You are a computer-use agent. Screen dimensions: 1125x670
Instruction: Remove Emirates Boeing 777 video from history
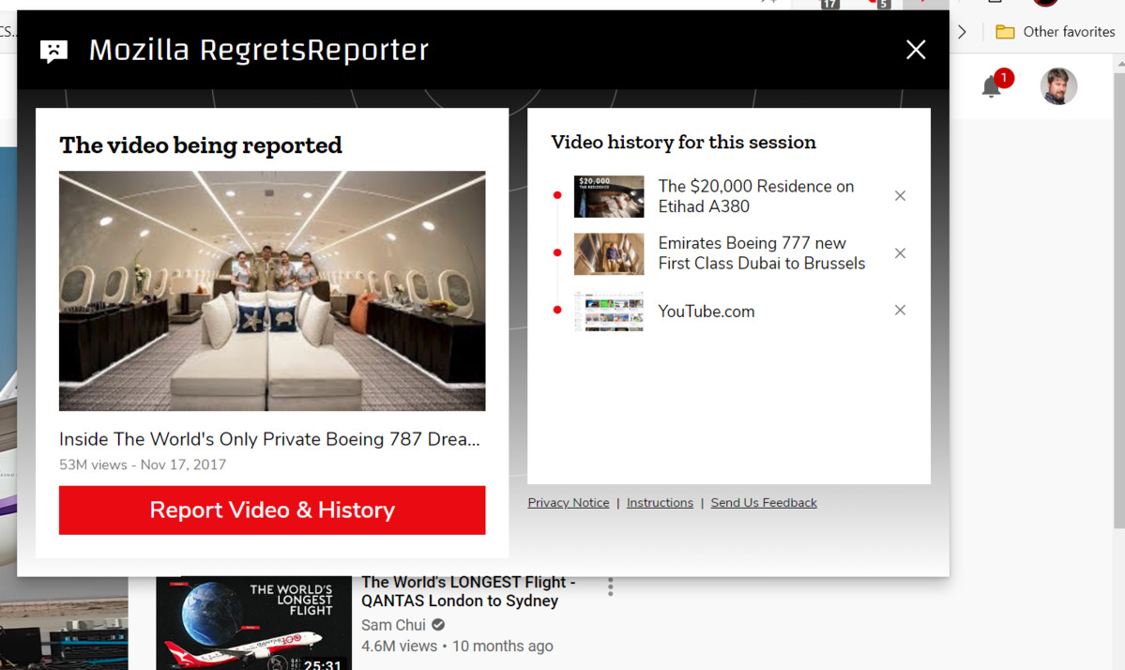(900, 253)
